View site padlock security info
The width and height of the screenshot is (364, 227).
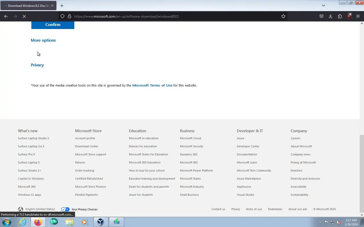70,16
